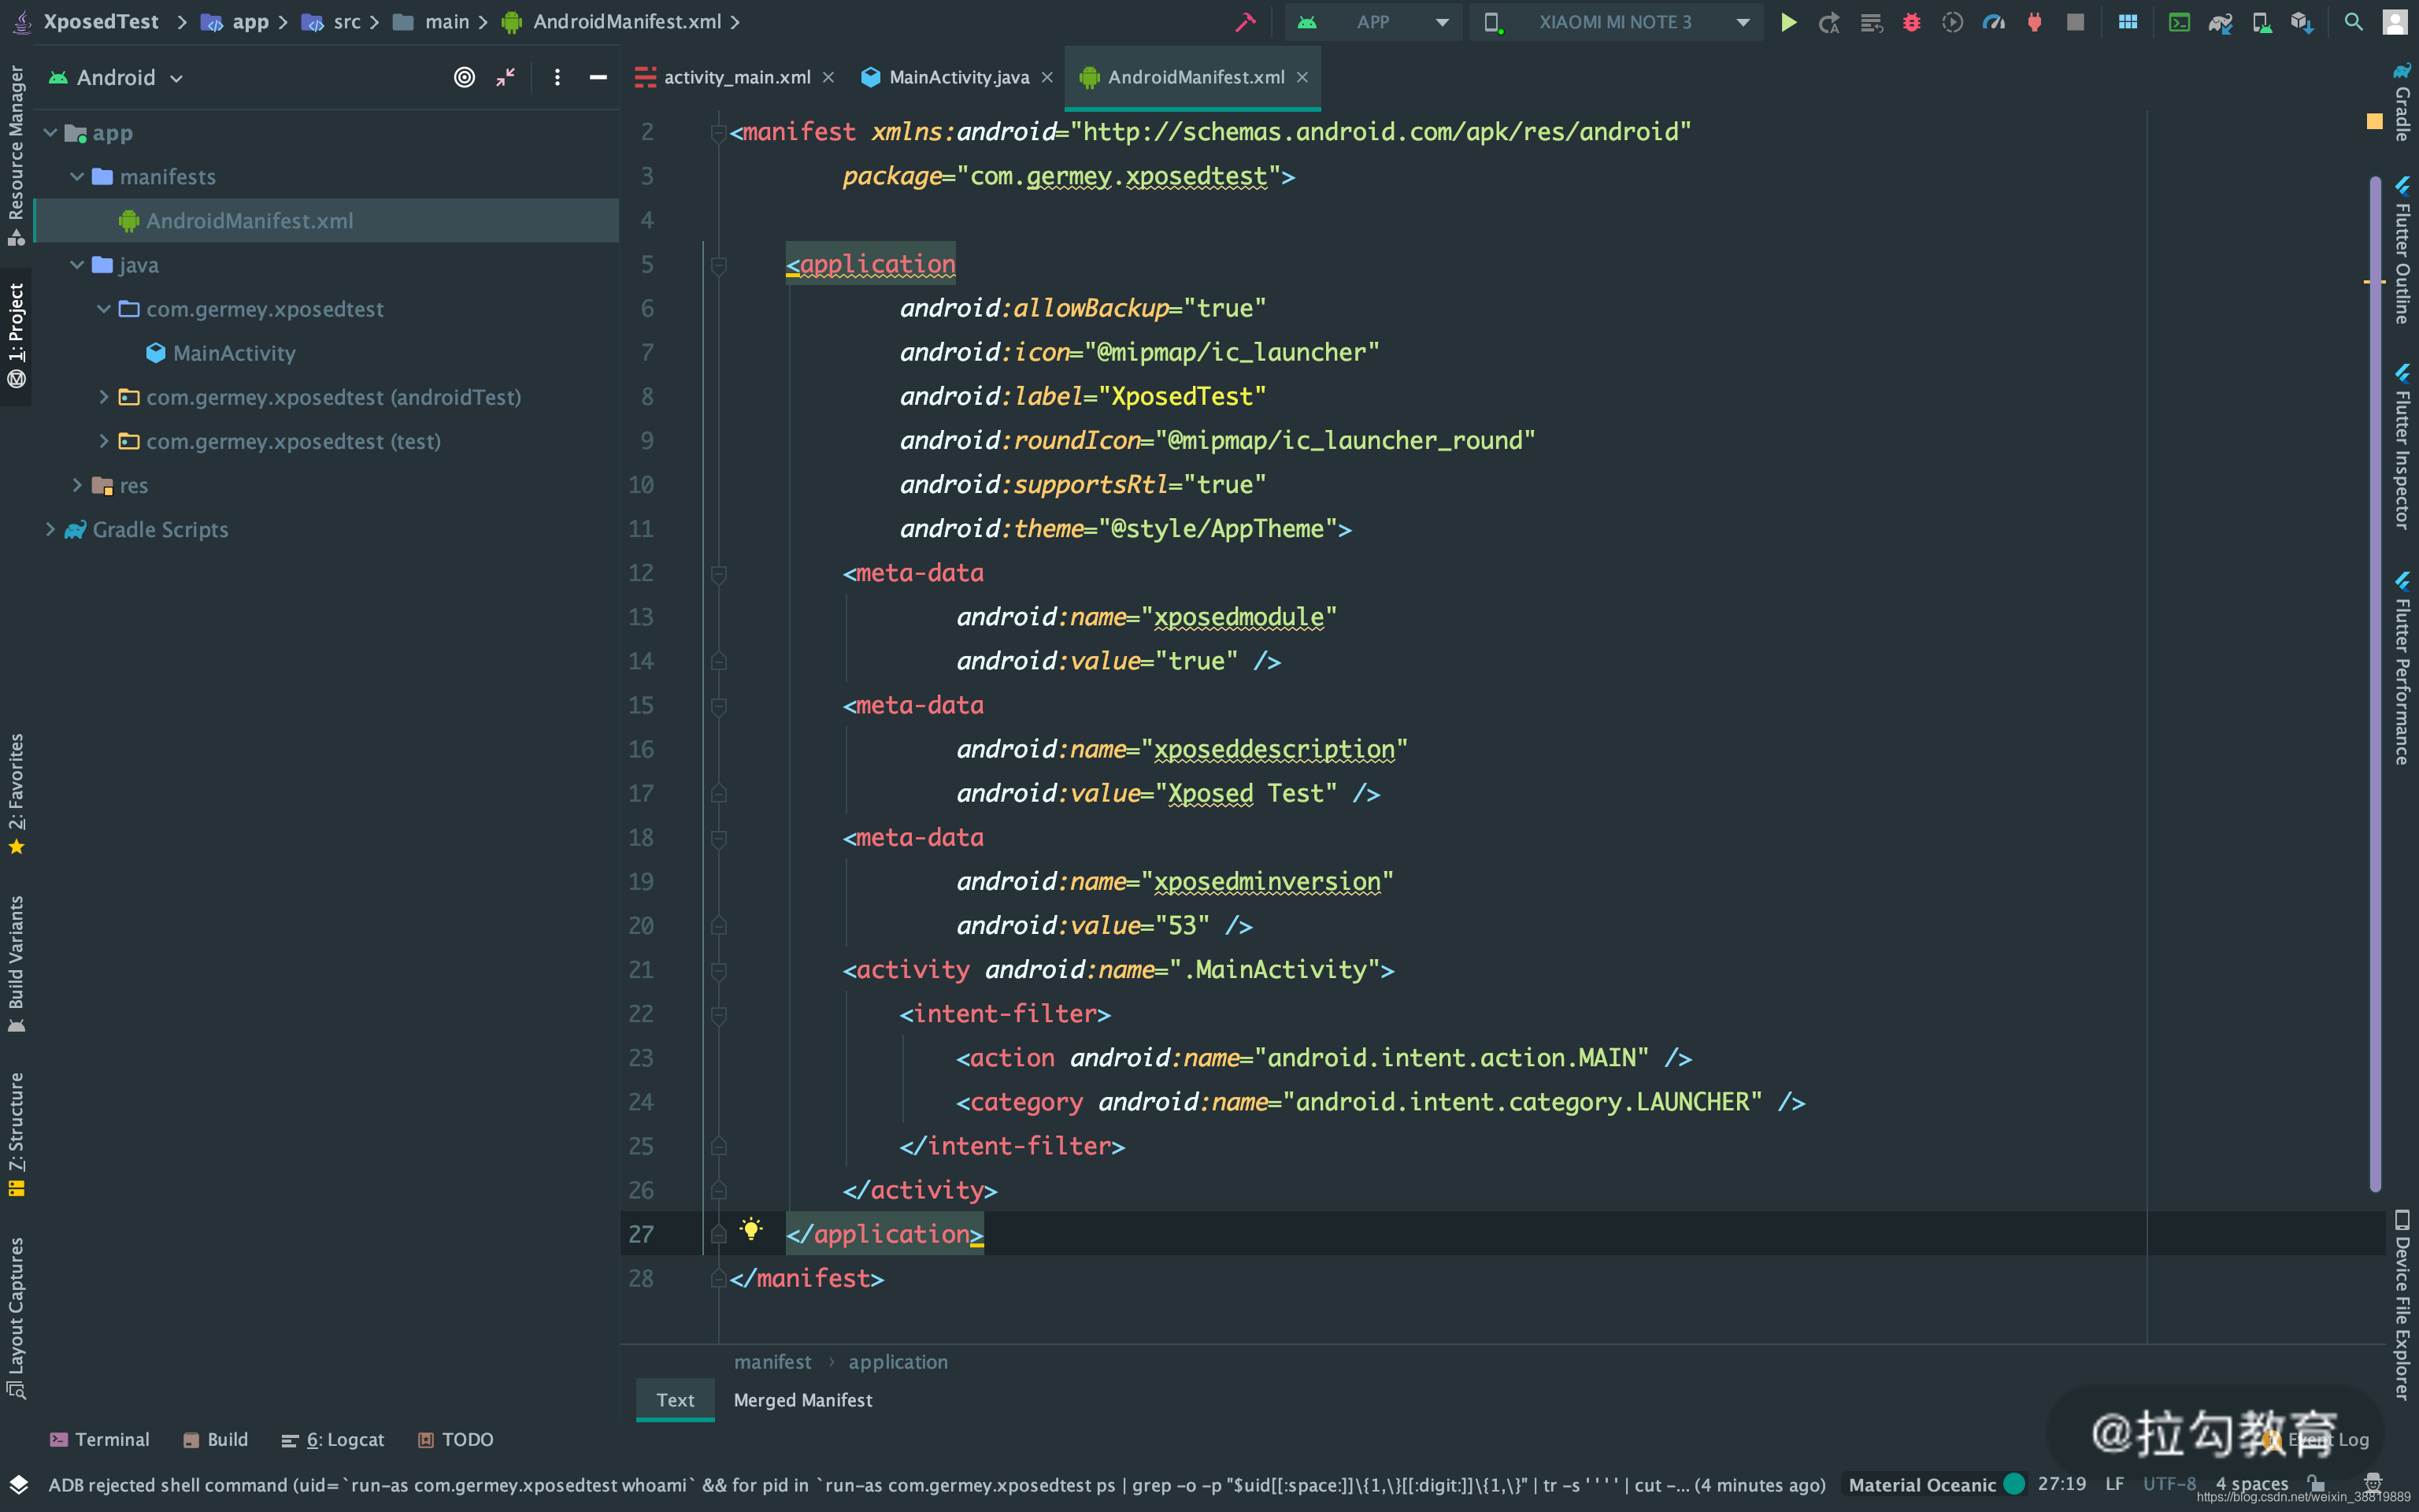Open the Profiler gauge icon
The width and height of the screenshot is (2419, 1512).
[x=1993, y=22]
